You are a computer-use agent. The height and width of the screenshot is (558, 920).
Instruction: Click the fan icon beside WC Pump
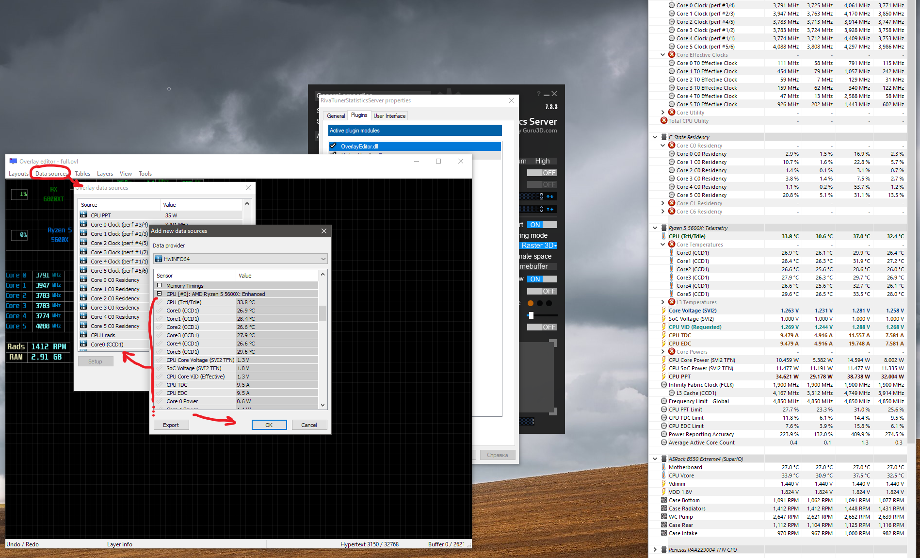(x=664, y=517)
